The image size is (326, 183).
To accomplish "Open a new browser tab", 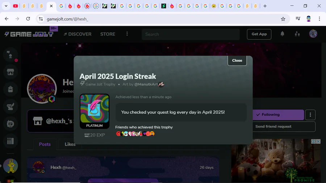I will [265, 6].
